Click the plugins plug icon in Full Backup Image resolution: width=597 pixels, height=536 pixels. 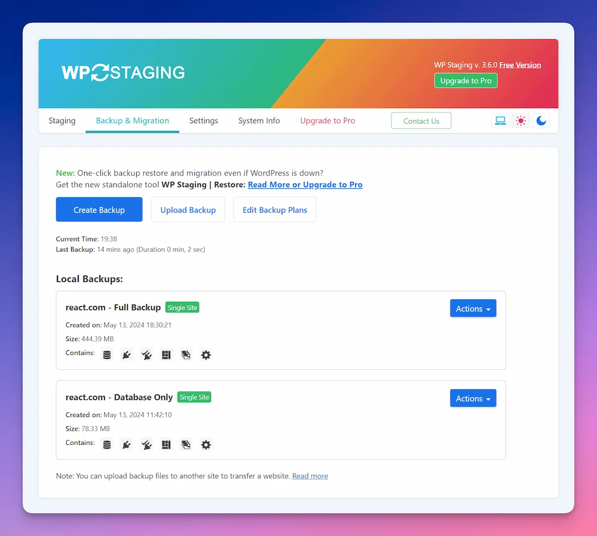pyautogui.click(x=126, y=355)
